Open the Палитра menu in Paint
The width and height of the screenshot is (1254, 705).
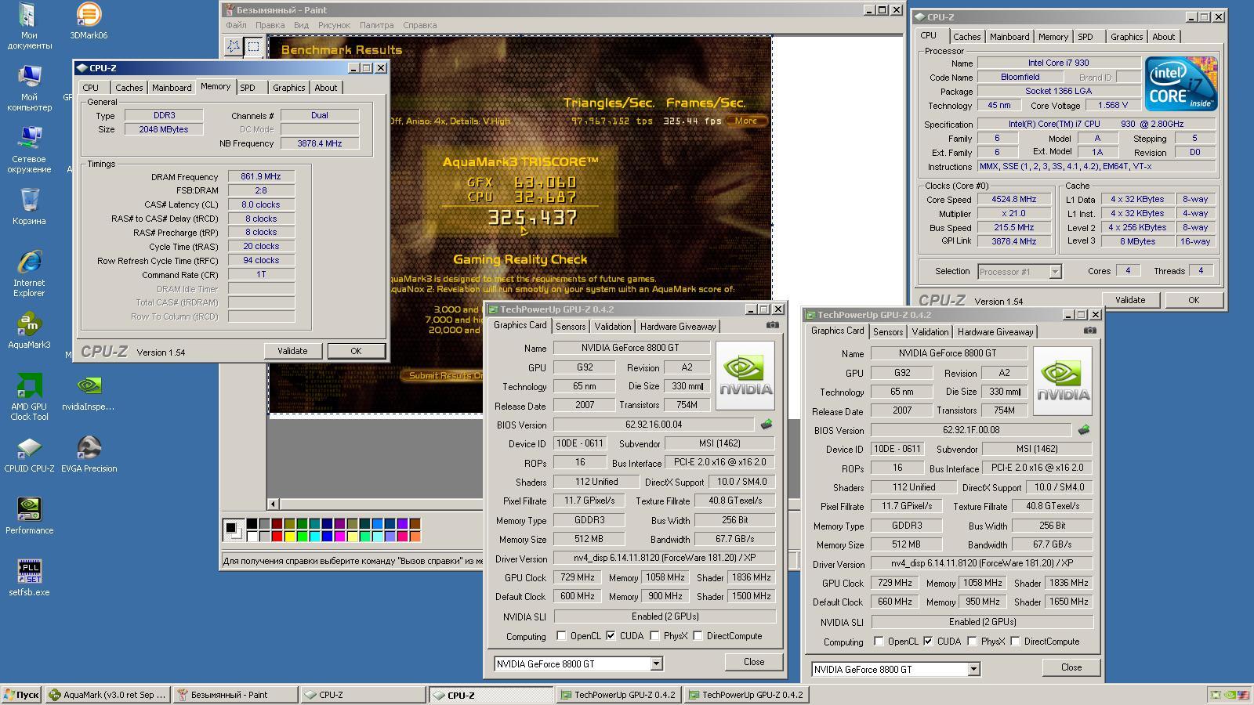click(376, 25)
